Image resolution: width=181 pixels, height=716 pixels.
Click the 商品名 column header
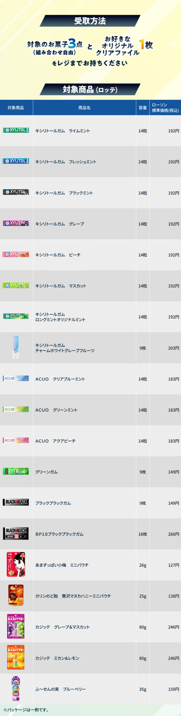click(x=84, y=108)
